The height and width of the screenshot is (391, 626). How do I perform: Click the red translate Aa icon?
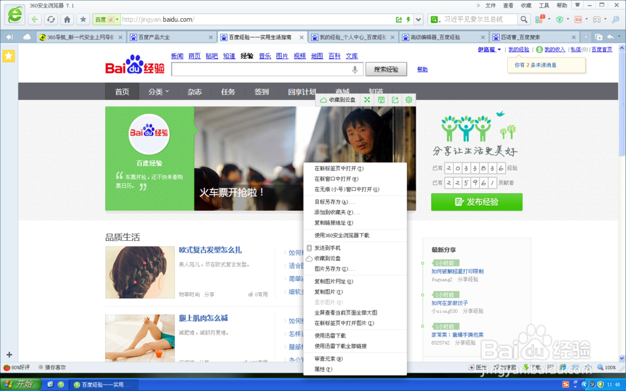(x=578, y=19)
